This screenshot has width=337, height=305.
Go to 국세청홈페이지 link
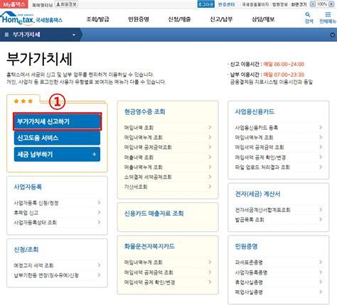pos(255,4)
